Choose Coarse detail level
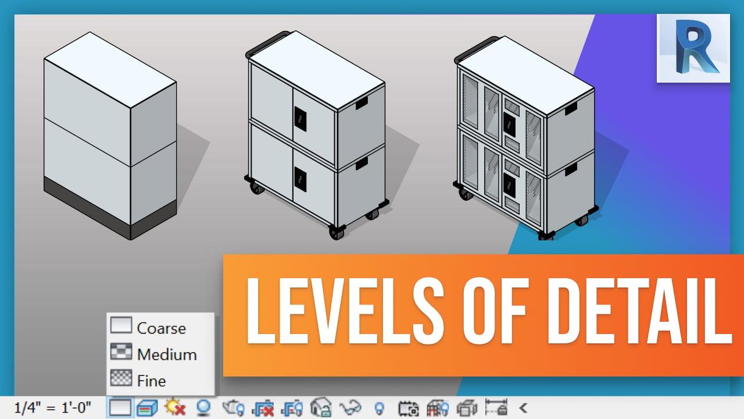This screenshot has width=744, height=419. [160, 327]
